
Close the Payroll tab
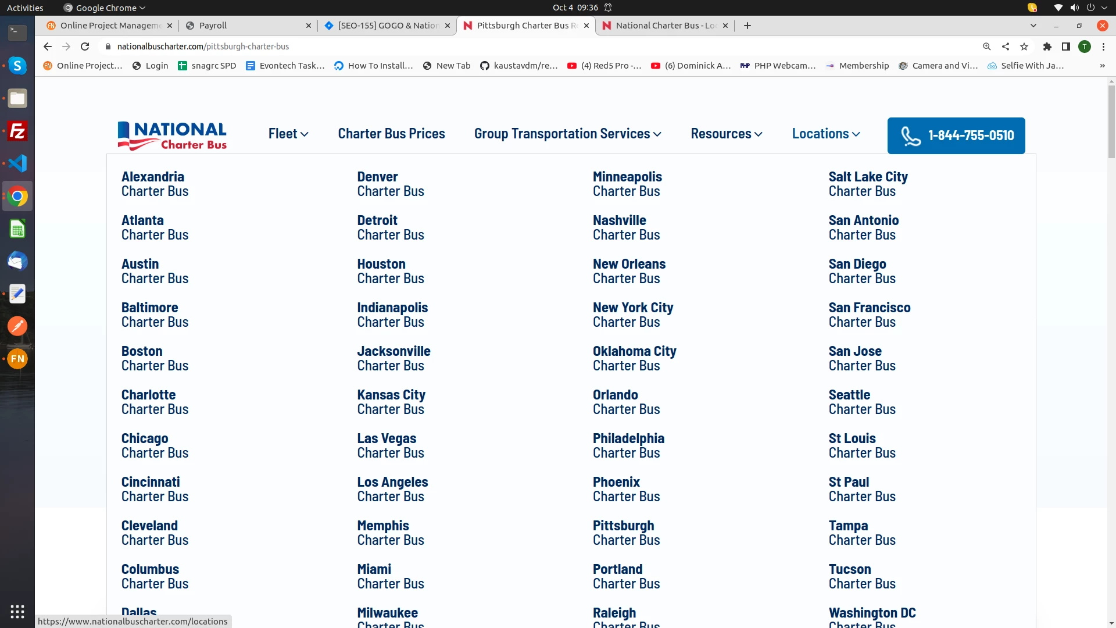coord(309,26)
